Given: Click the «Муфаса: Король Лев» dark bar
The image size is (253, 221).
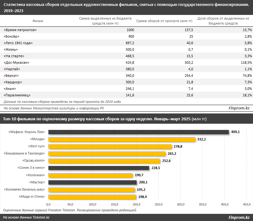Looking at the screenshot, I should 138,132.
